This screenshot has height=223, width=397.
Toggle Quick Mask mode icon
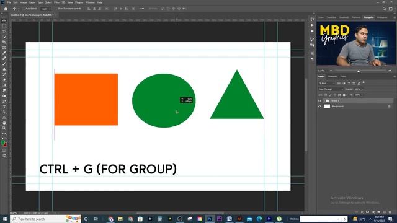point(4,150)
